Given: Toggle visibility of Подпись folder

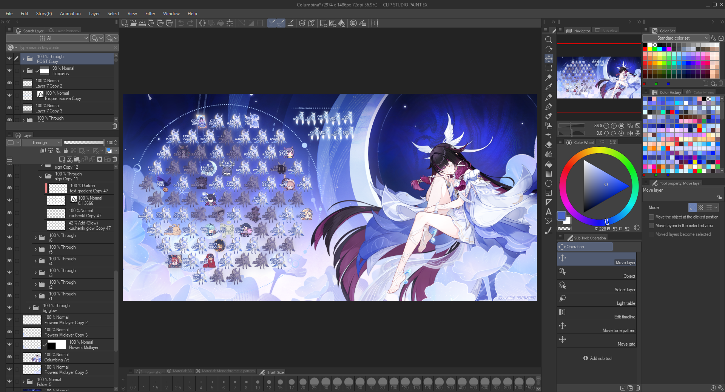Looking at the screenshot, I should (9, 71).
